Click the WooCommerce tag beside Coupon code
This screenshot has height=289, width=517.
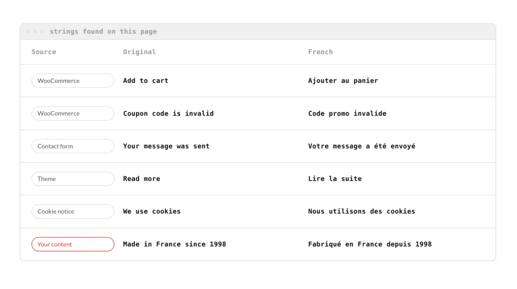tap(73, 113)
